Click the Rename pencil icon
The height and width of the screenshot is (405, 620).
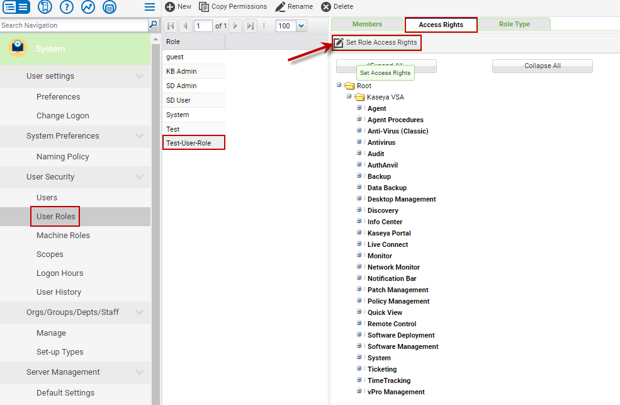280,7
